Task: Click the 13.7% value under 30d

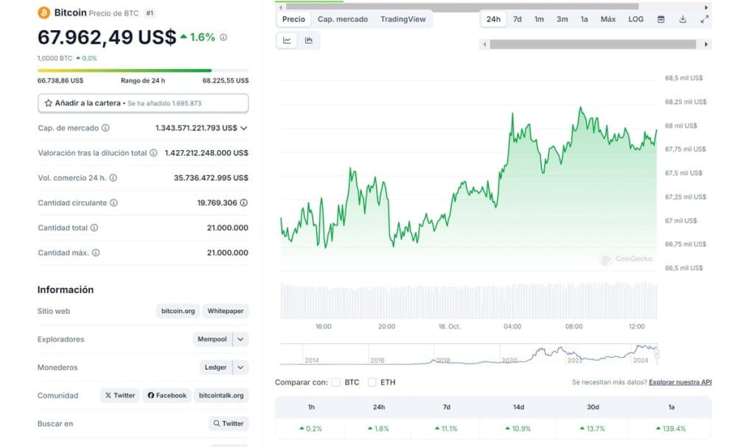Action: (x=592, y=429)
